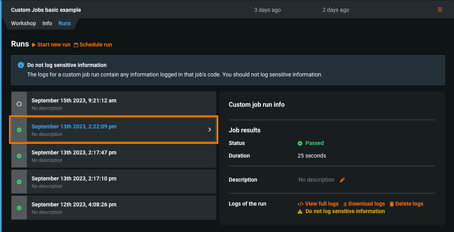Click the green passed check beside September 13th 2:17:47 pm
The height and width of the screenshot is (232, 454).
(19, 156)
